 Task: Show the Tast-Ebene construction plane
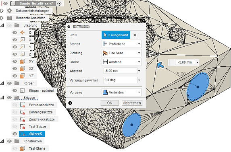click(x=15, y=148)
